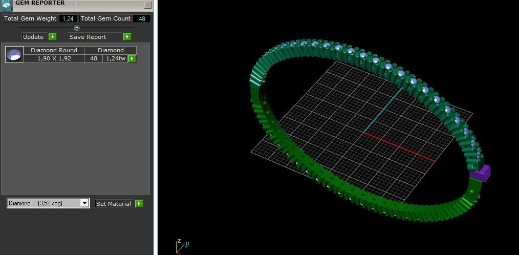Image resolution: width=519 pixels, height=255 pixels.
Task: Select the round diamond gem thumbnail
Action: (14, 55)
